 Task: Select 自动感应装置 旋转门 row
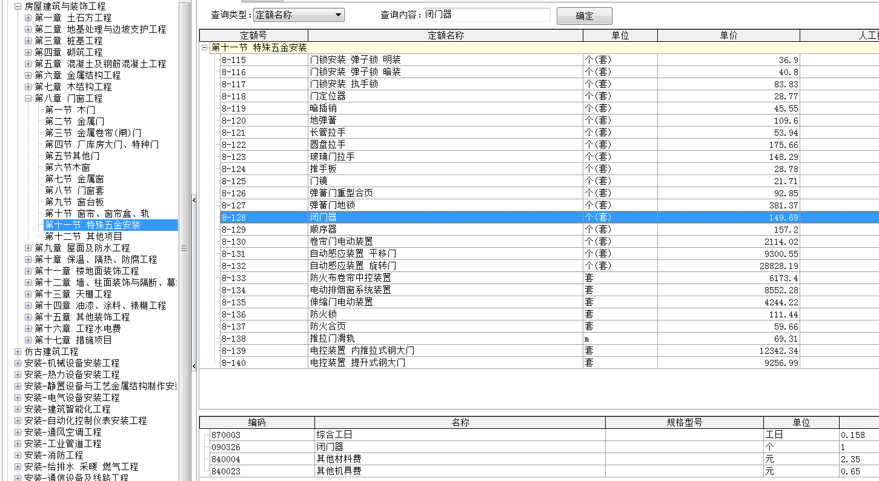click(x=549, y=266)
